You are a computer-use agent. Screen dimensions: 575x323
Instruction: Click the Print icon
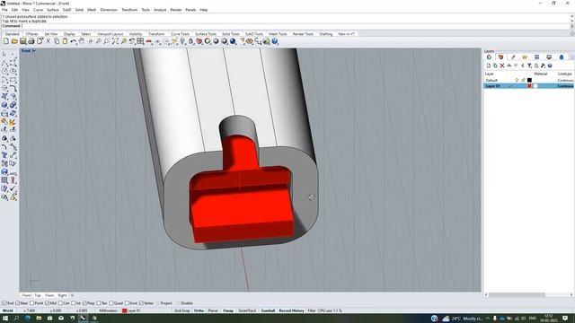pyautogui.click(x=31, y=41)
